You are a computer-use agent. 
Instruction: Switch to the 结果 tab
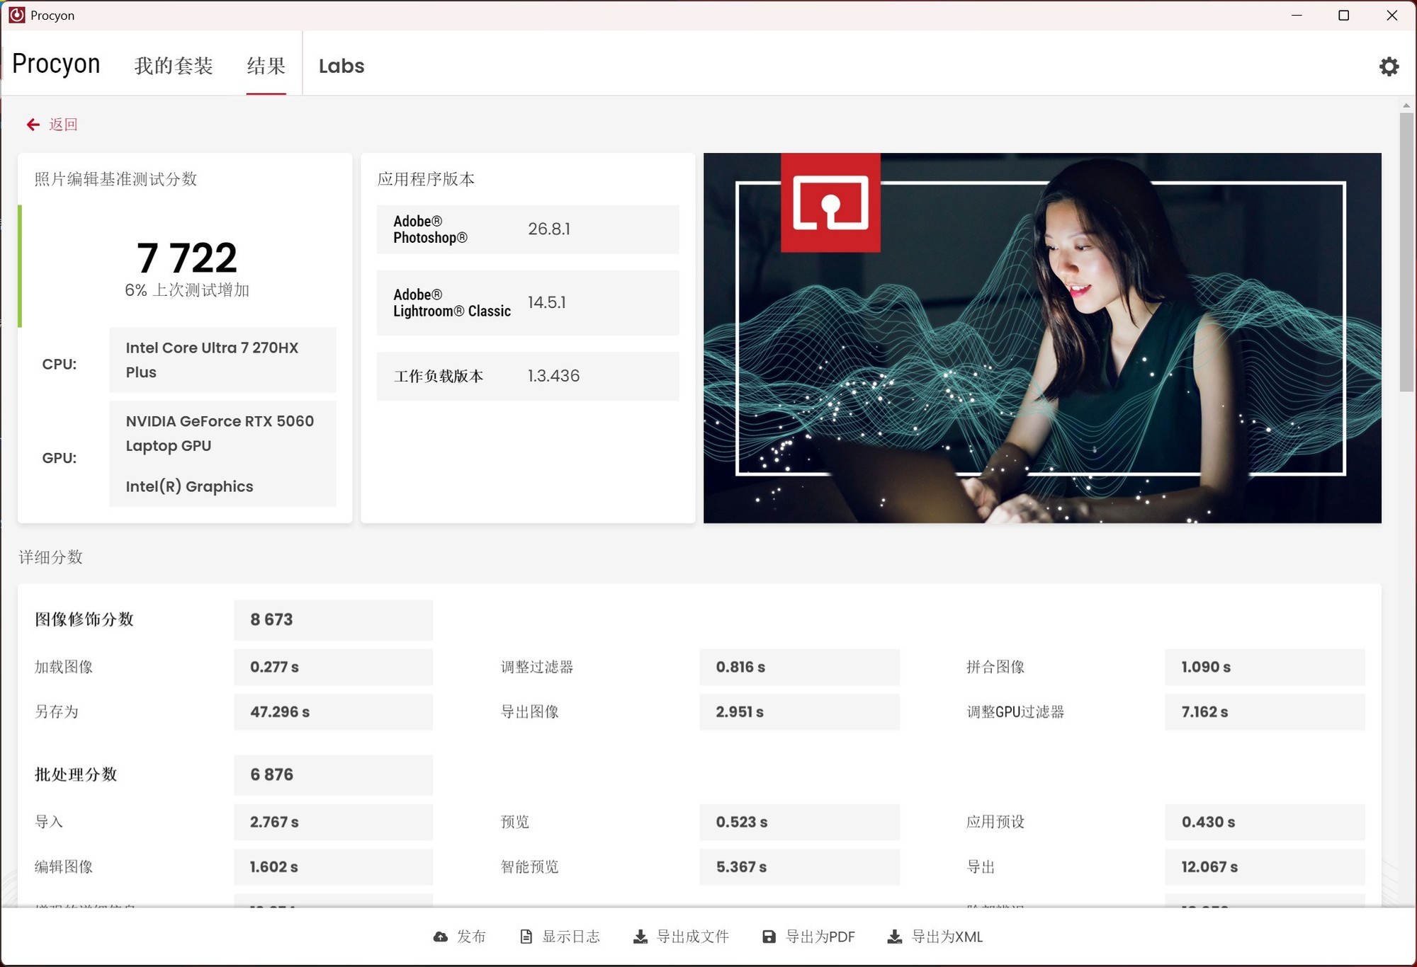[x=266, y=66]
